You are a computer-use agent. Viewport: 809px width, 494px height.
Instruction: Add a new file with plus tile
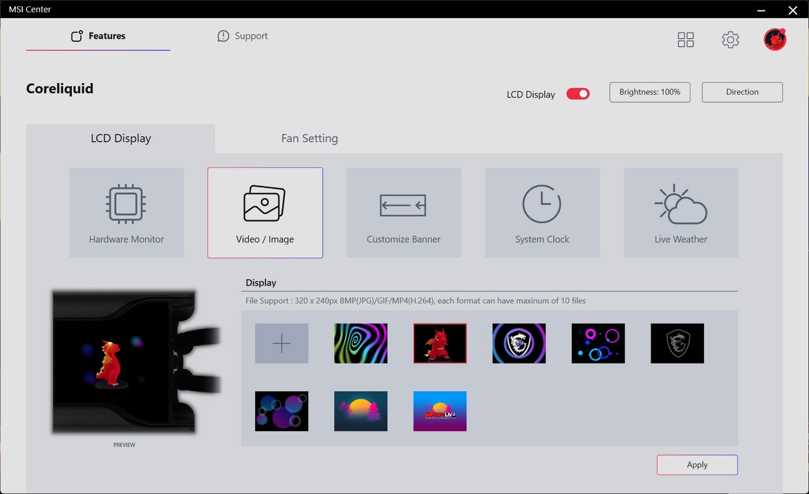(281, 343)
